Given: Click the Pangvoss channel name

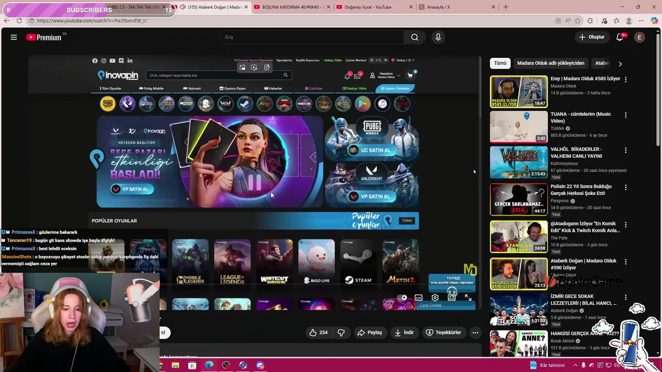Looking at the screenshot, I should [560, 200].
